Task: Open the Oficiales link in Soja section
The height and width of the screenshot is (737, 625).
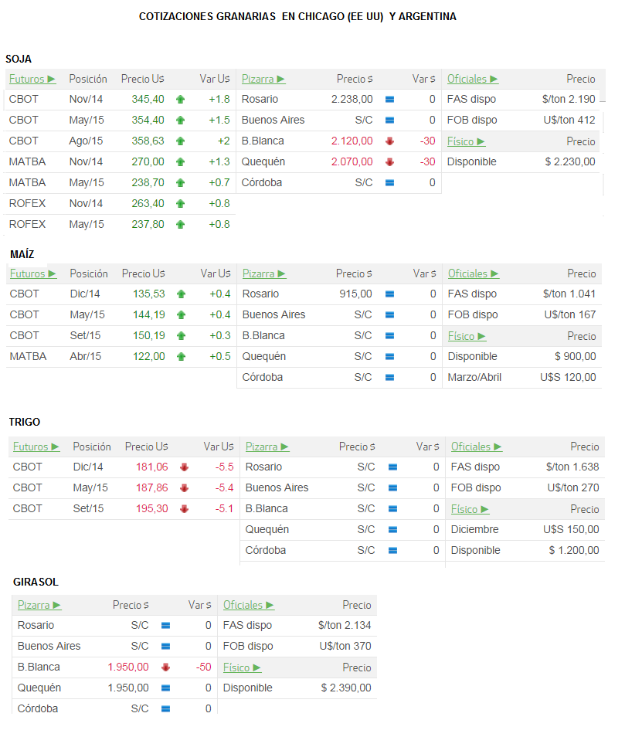Action: tap(473, 79)
